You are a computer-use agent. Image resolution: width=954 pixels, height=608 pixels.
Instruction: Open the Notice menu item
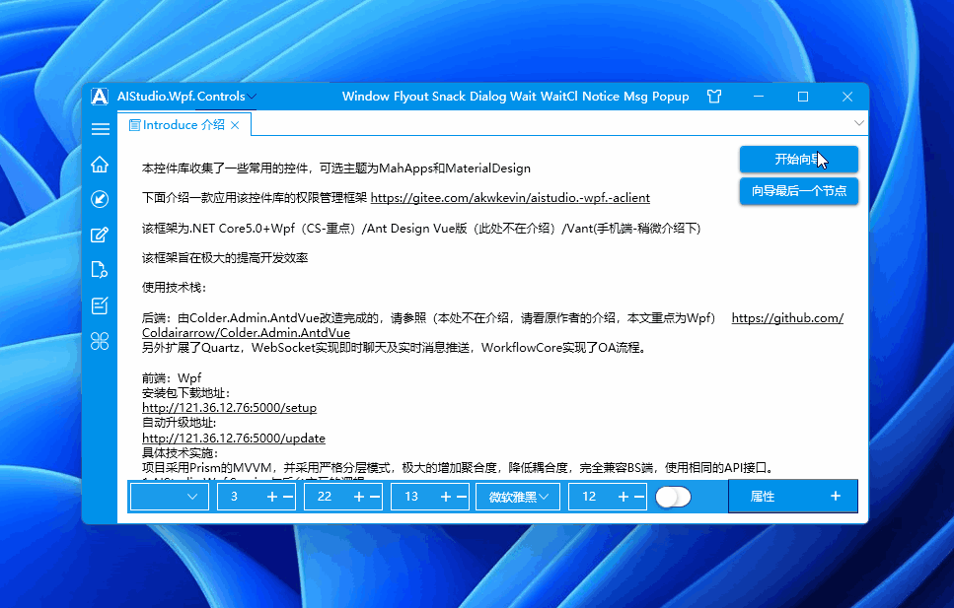(601, 96)
